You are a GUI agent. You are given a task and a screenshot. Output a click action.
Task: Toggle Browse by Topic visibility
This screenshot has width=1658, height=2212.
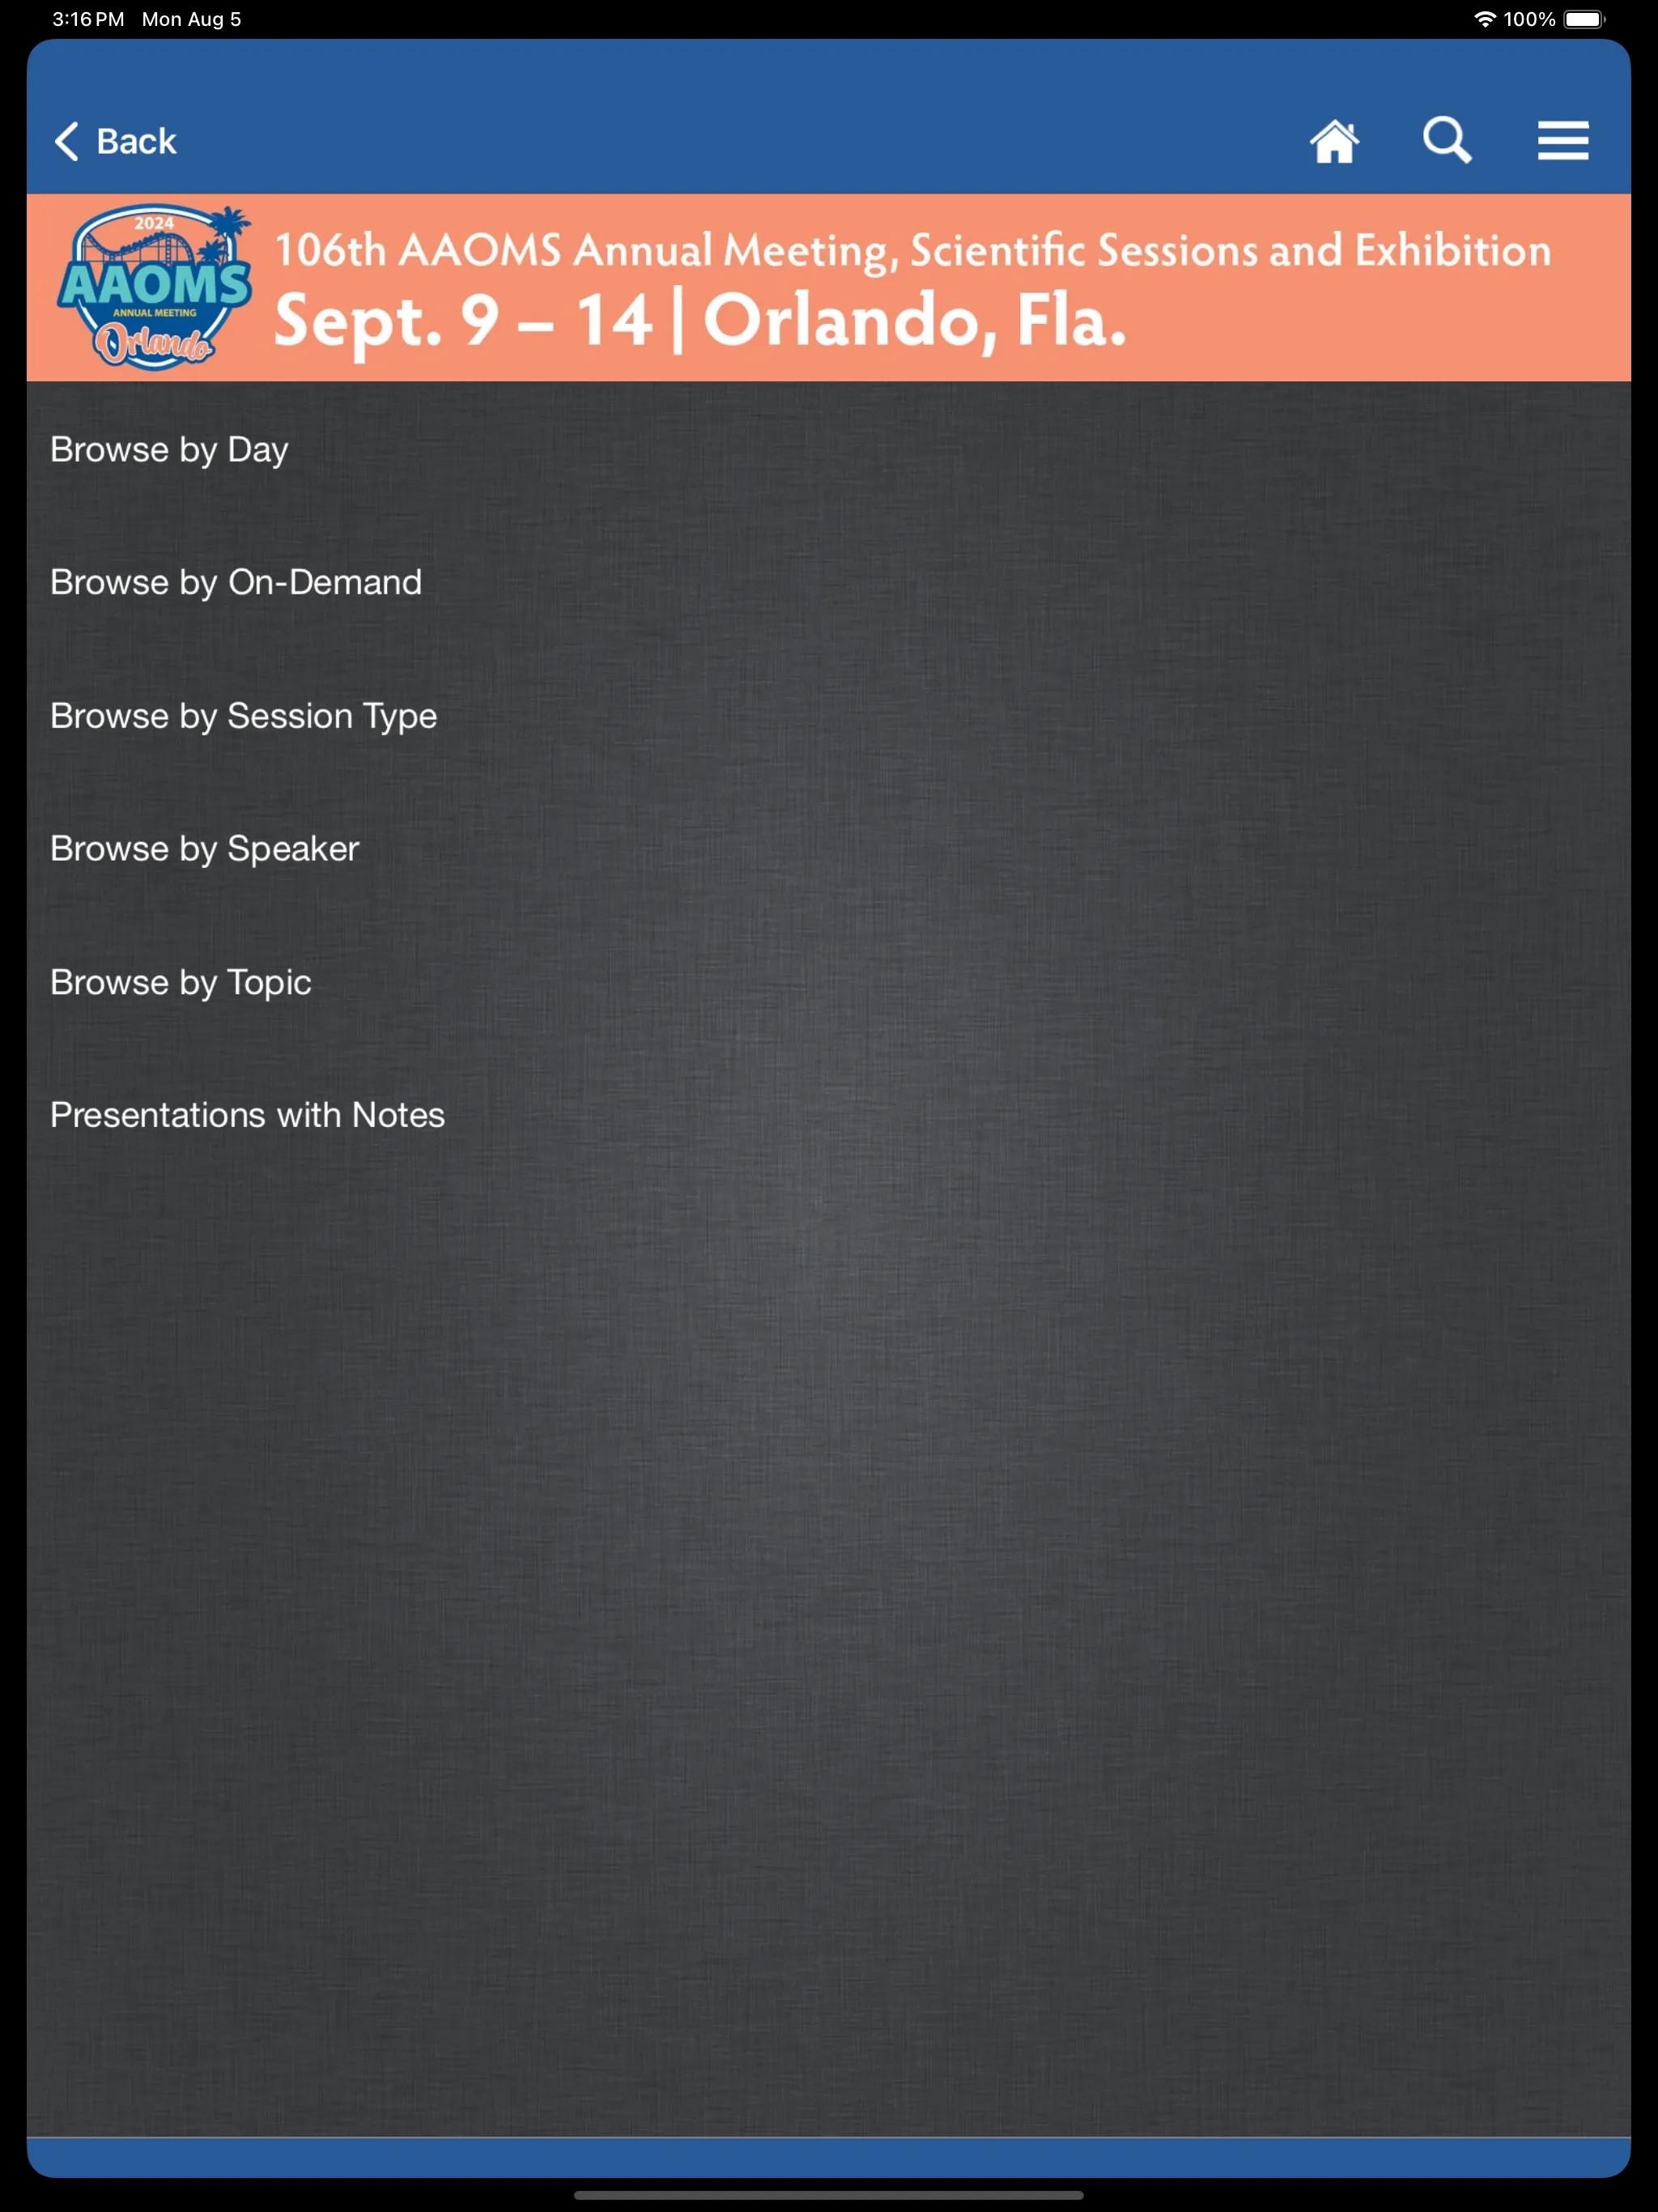[x=180, y=981]
